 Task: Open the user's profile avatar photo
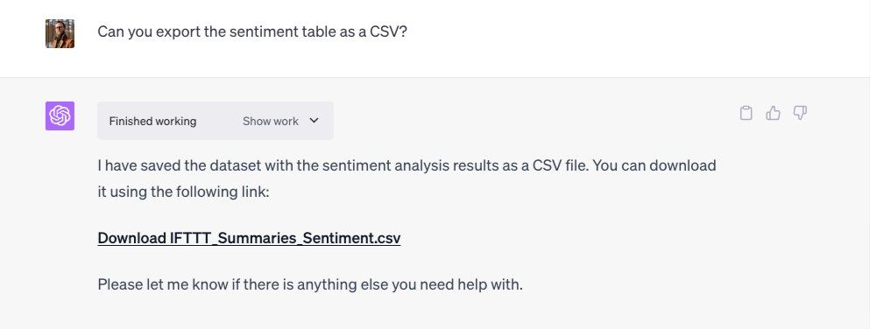click(x=60, y=34)
